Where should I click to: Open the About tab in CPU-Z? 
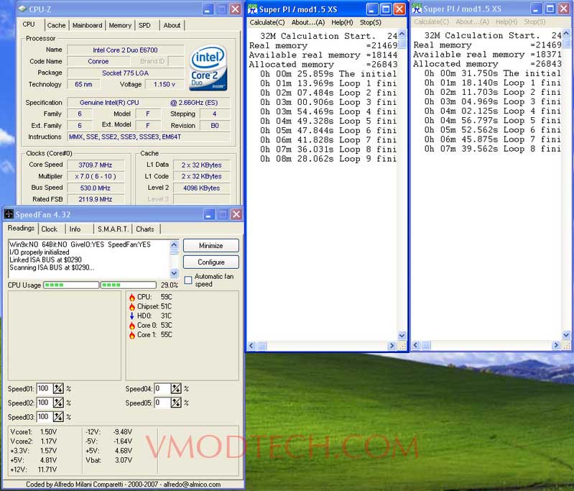point(172,25)
